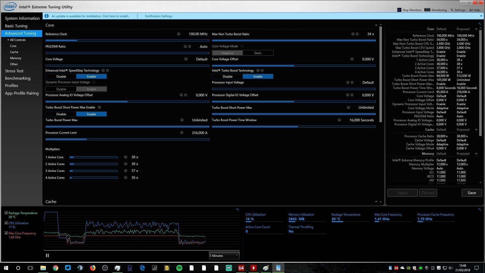This screenshot has width=485, height=273.
Task: Adjust the Processor Current Limit slider
Action: (x=87, y=139)
